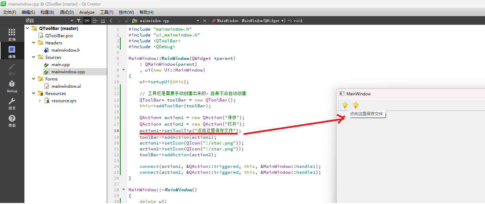Open the 帮助 (Help) mode in sidebar
485x204 pixels.
(x=12, y=121)
